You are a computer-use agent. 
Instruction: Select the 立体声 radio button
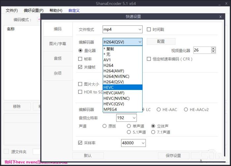153,126
